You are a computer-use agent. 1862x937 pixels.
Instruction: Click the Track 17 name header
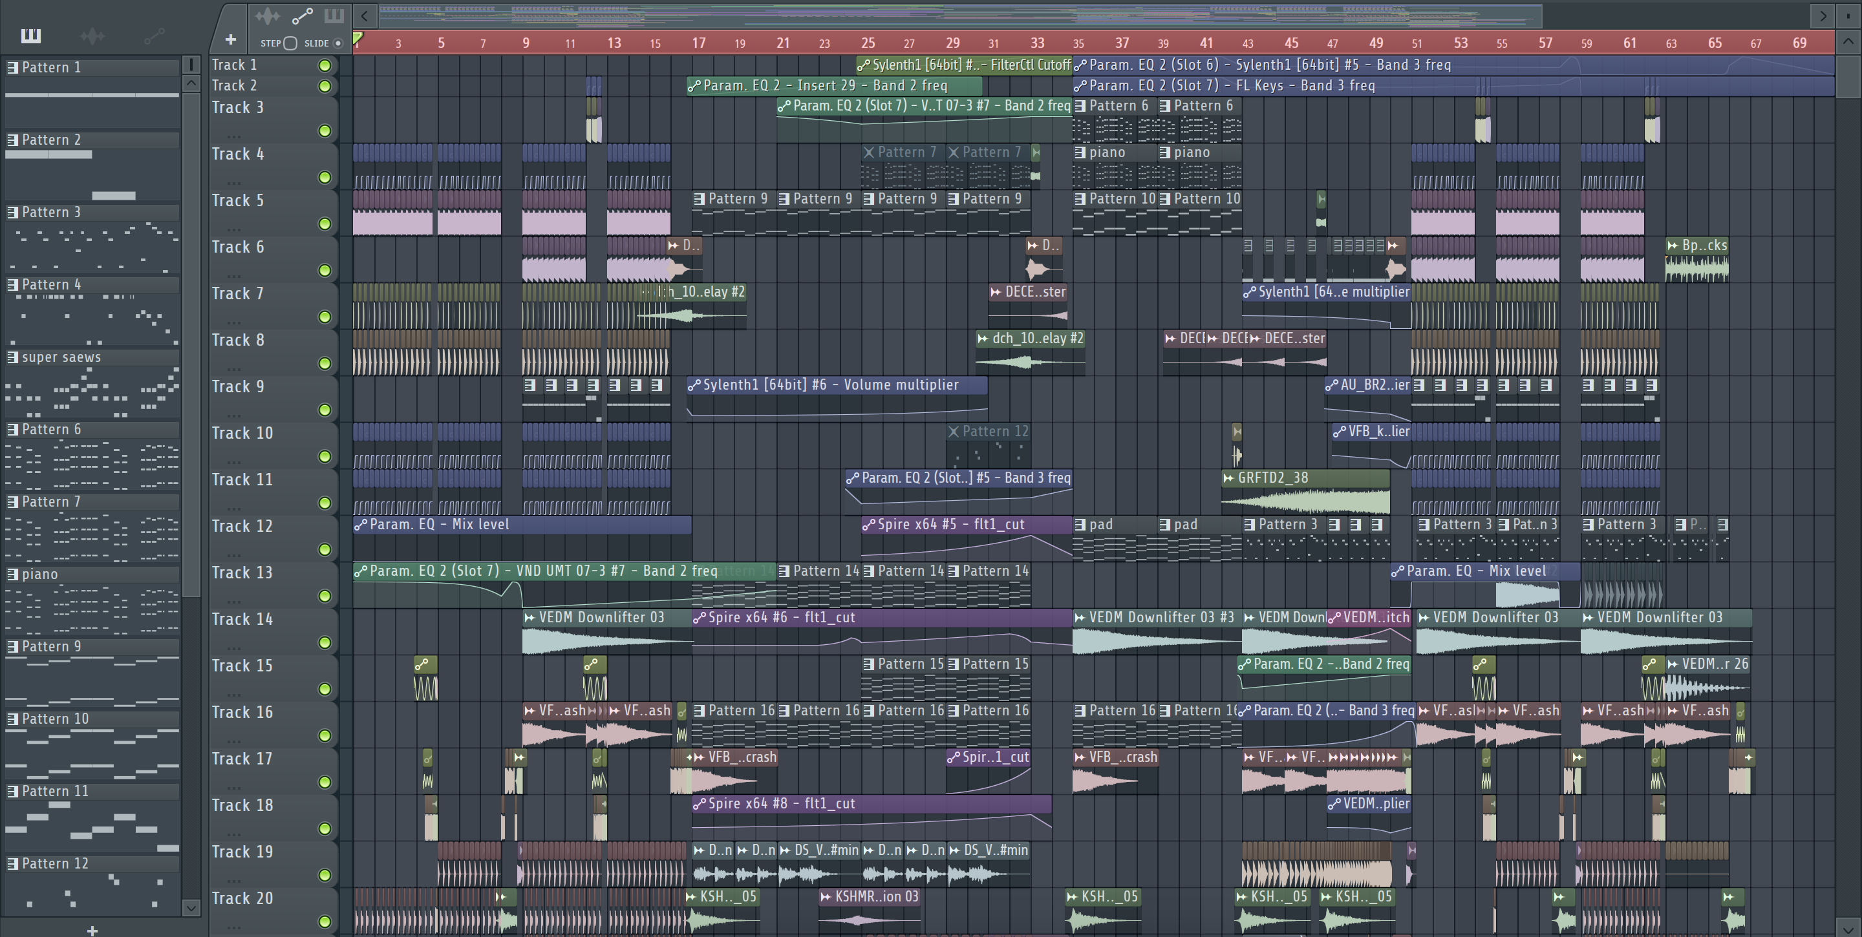(x=242, y=759)
